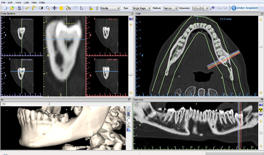Click the back arrow in toolbar

click(x=220, y=8)
